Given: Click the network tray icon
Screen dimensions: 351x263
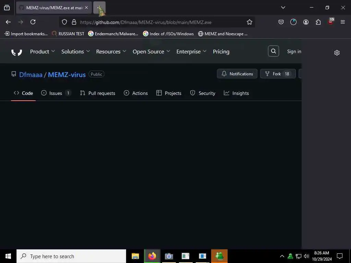Looking at the screenshot, I should click(299, 256).
